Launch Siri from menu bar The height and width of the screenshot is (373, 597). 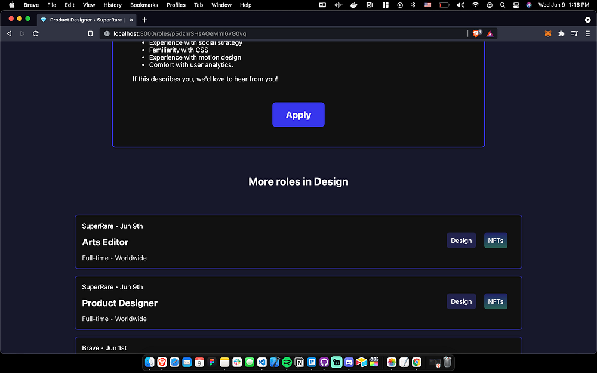(529, 5)
